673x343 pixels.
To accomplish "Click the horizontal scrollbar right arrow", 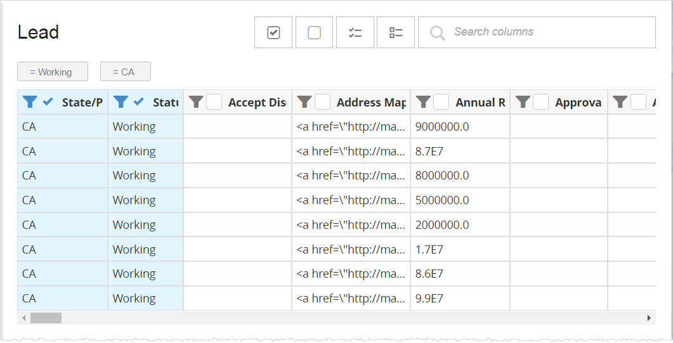I will pyautogui.click(x=649, y=318).
